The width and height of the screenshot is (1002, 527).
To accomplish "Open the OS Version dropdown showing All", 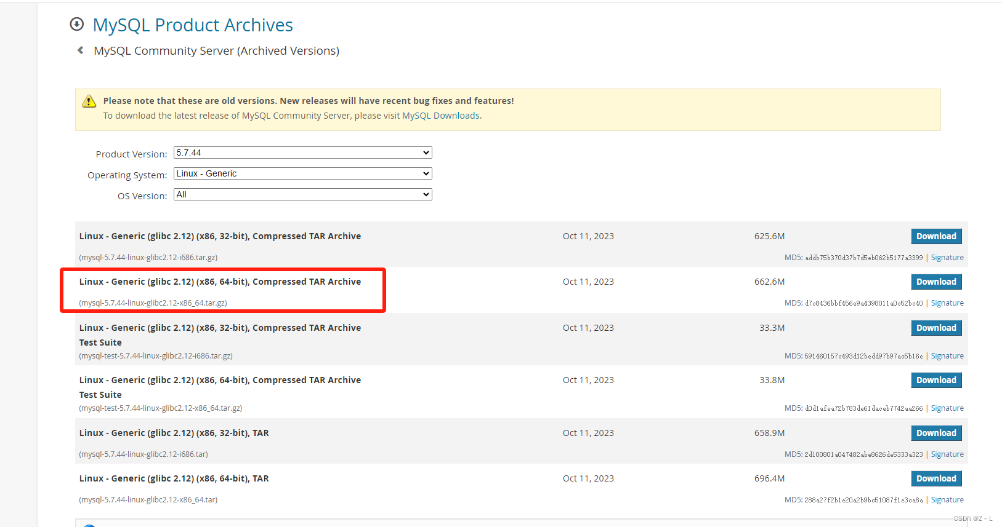I will (x=303, y=194).
